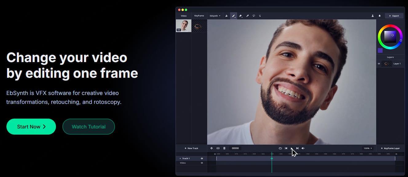Open the 100% timeline zoom dropdown
This screenshot has width=408, height=177.
368,148
